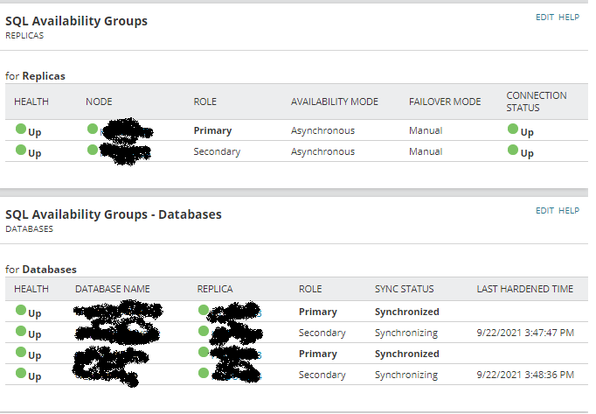Open HELP link in Databases panel
Screen dimensions: 596x414
(x=569, y=211)
